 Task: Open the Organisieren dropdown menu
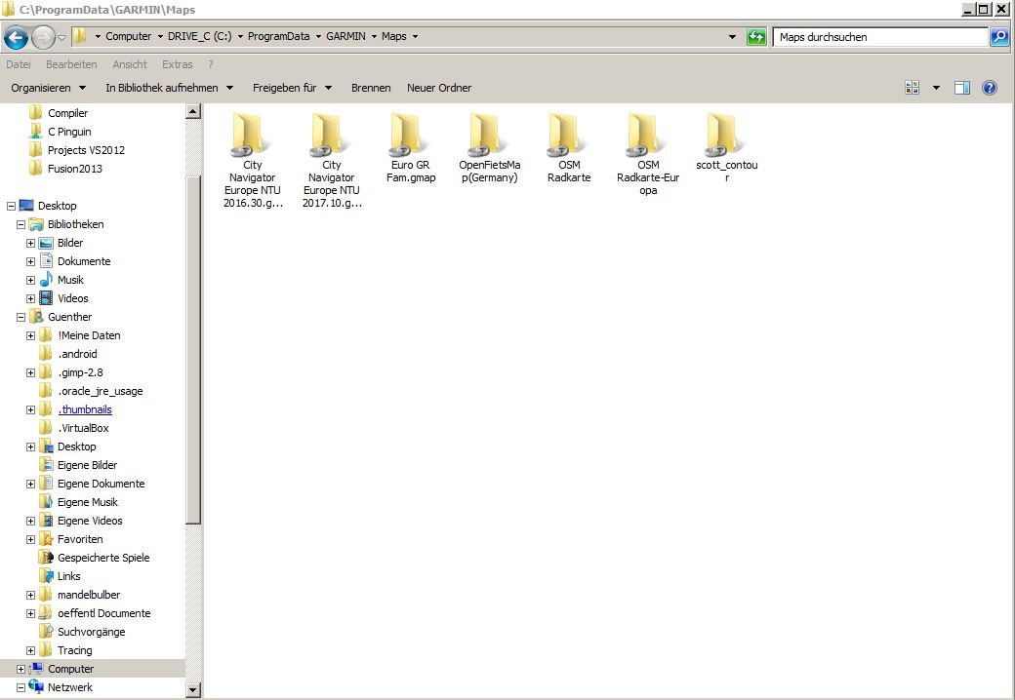point(48,88)
